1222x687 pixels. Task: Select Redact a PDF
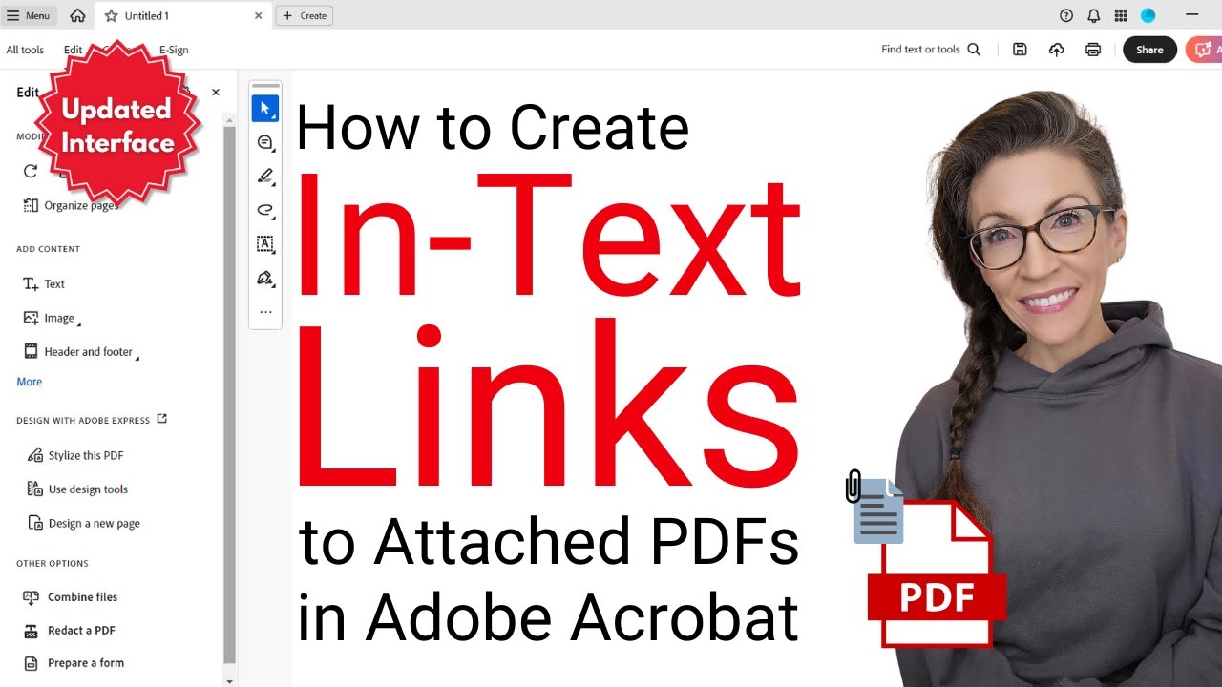click(70, 631)
